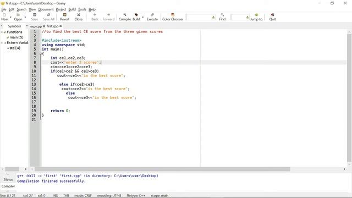The height and width of the screenshot is (198, 352).
Task: Click the sidebar scroll right arrow
Action: tap(25, 169)
